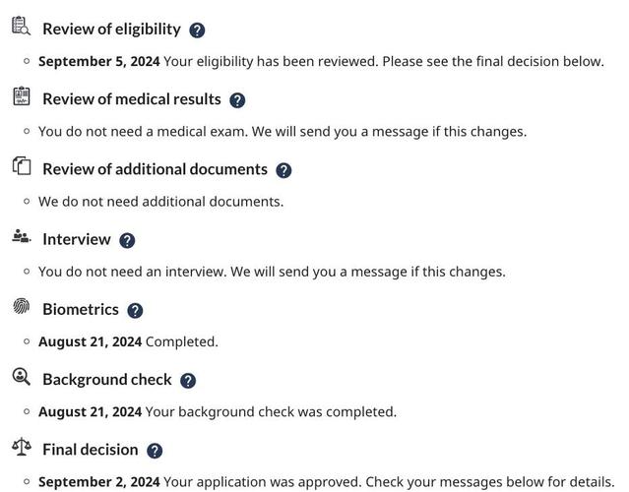This screenshot has width=629, height=492.
Task: Click the eligibility review clipboard icon
Action: pos(22,26)
